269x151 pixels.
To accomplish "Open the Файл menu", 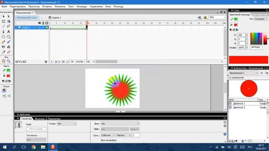I will click(4, 7).
